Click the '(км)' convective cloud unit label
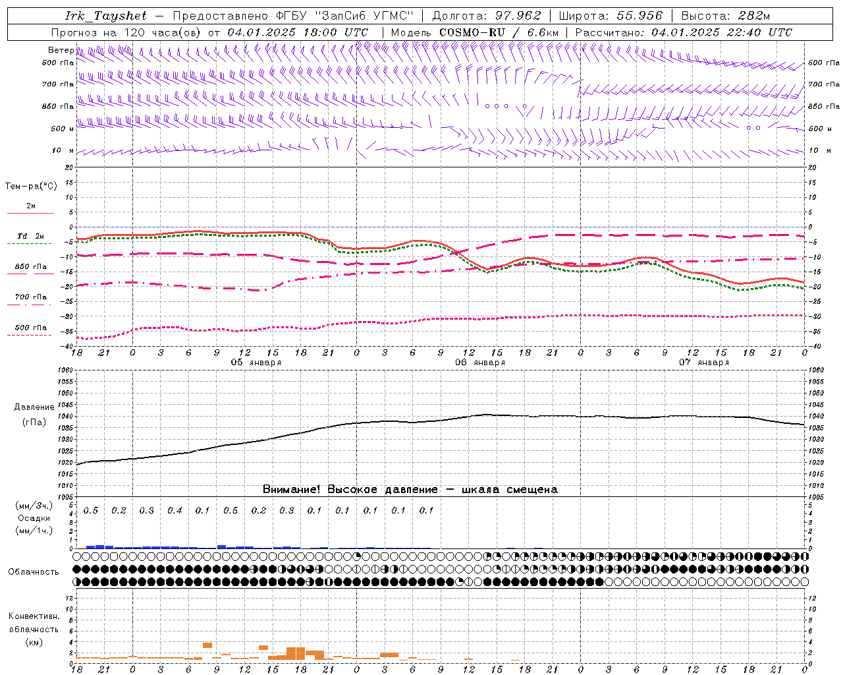Screen dimensions: 843x675 34,642
